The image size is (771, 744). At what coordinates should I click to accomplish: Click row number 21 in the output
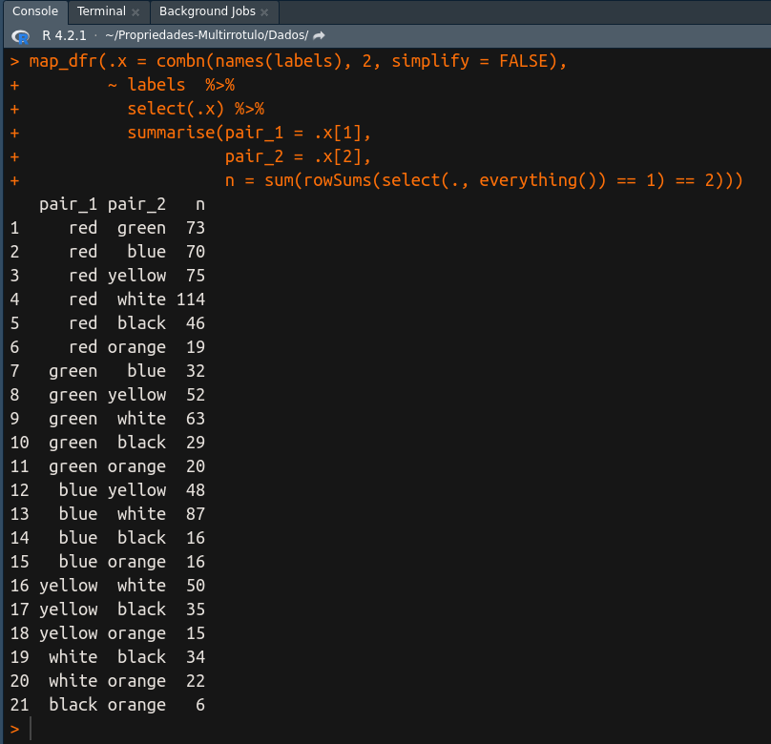pos(20,705)
